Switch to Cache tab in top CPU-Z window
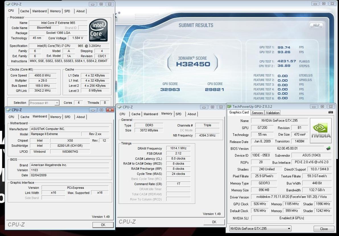This screenshot has width=339, height=236. tap(25, 11)
